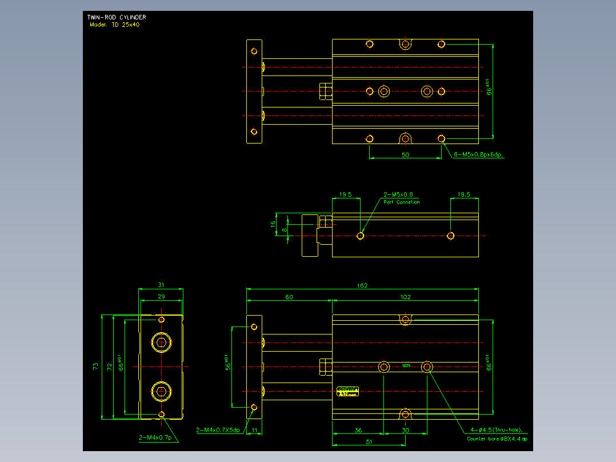Click the '2-M4x0.7p' callout under the end view
This screenshot has height=462, width=616.
(x=155, y=437)
